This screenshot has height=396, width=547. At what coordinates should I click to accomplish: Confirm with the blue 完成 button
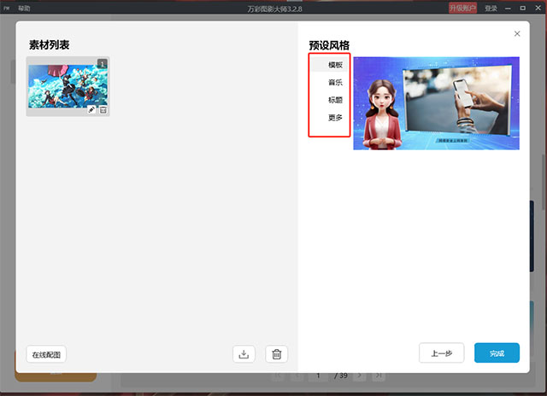(497, 353)
